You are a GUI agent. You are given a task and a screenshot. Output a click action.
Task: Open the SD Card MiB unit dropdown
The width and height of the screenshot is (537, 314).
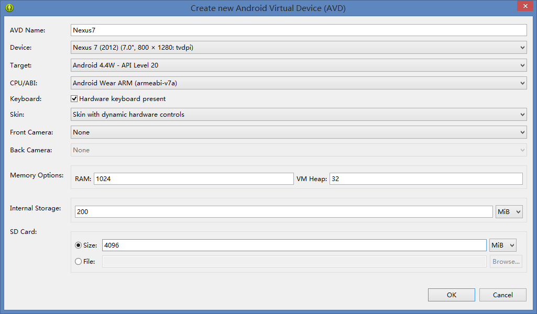click(x=503, y=245)
